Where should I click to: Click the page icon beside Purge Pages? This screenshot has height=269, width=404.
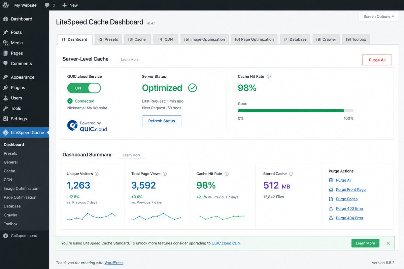331,199
